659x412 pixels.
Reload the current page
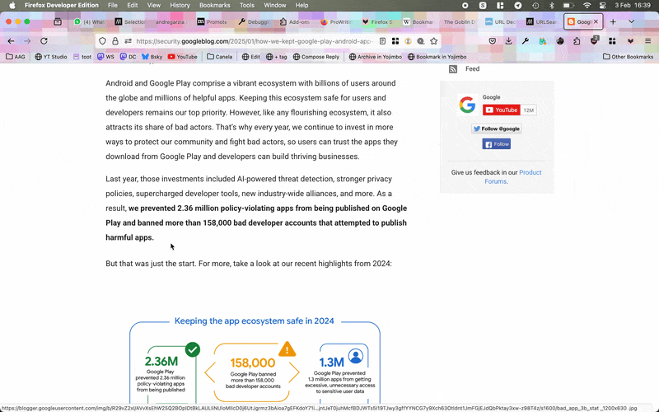pos(44,40)
